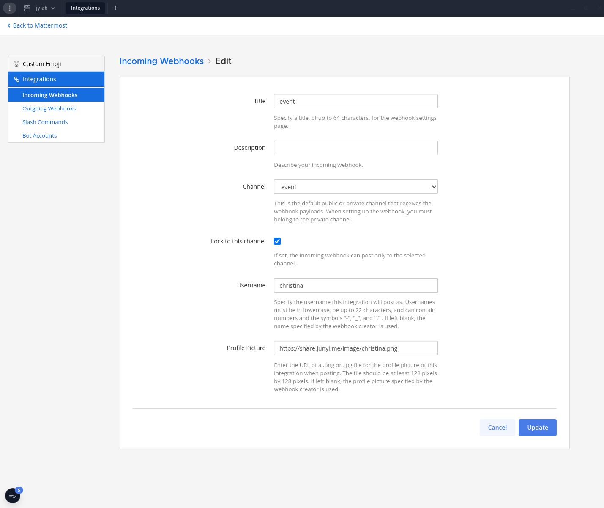Screen dimensions: 604x508
Task: Expand the jylab team chevron
Action: [x=53, y=8]
